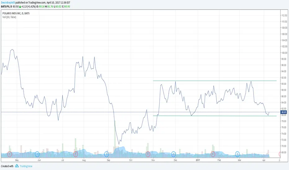
Task: Click the Nov label on time axis
Action: (x=153, y=160)
